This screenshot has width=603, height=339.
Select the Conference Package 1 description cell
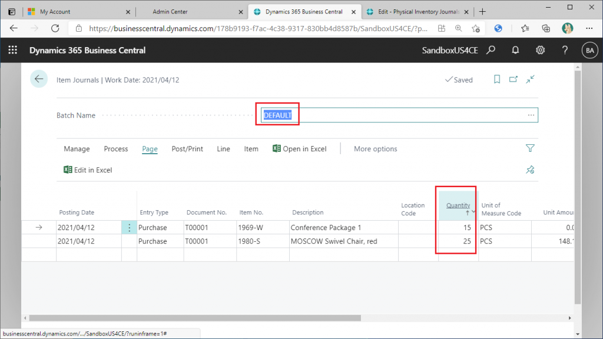[344, 228]
